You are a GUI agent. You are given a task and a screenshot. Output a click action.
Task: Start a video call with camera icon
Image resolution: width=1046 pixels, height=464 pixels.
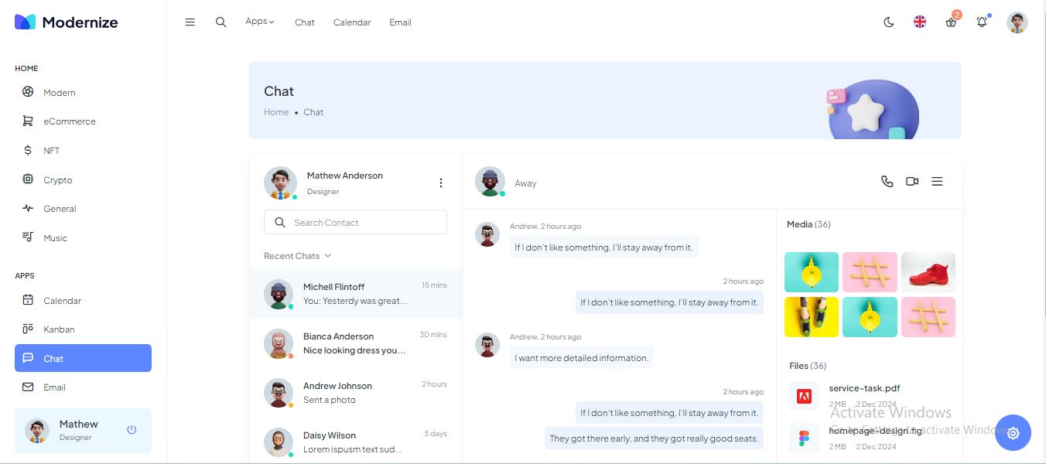tap(912, 182)
